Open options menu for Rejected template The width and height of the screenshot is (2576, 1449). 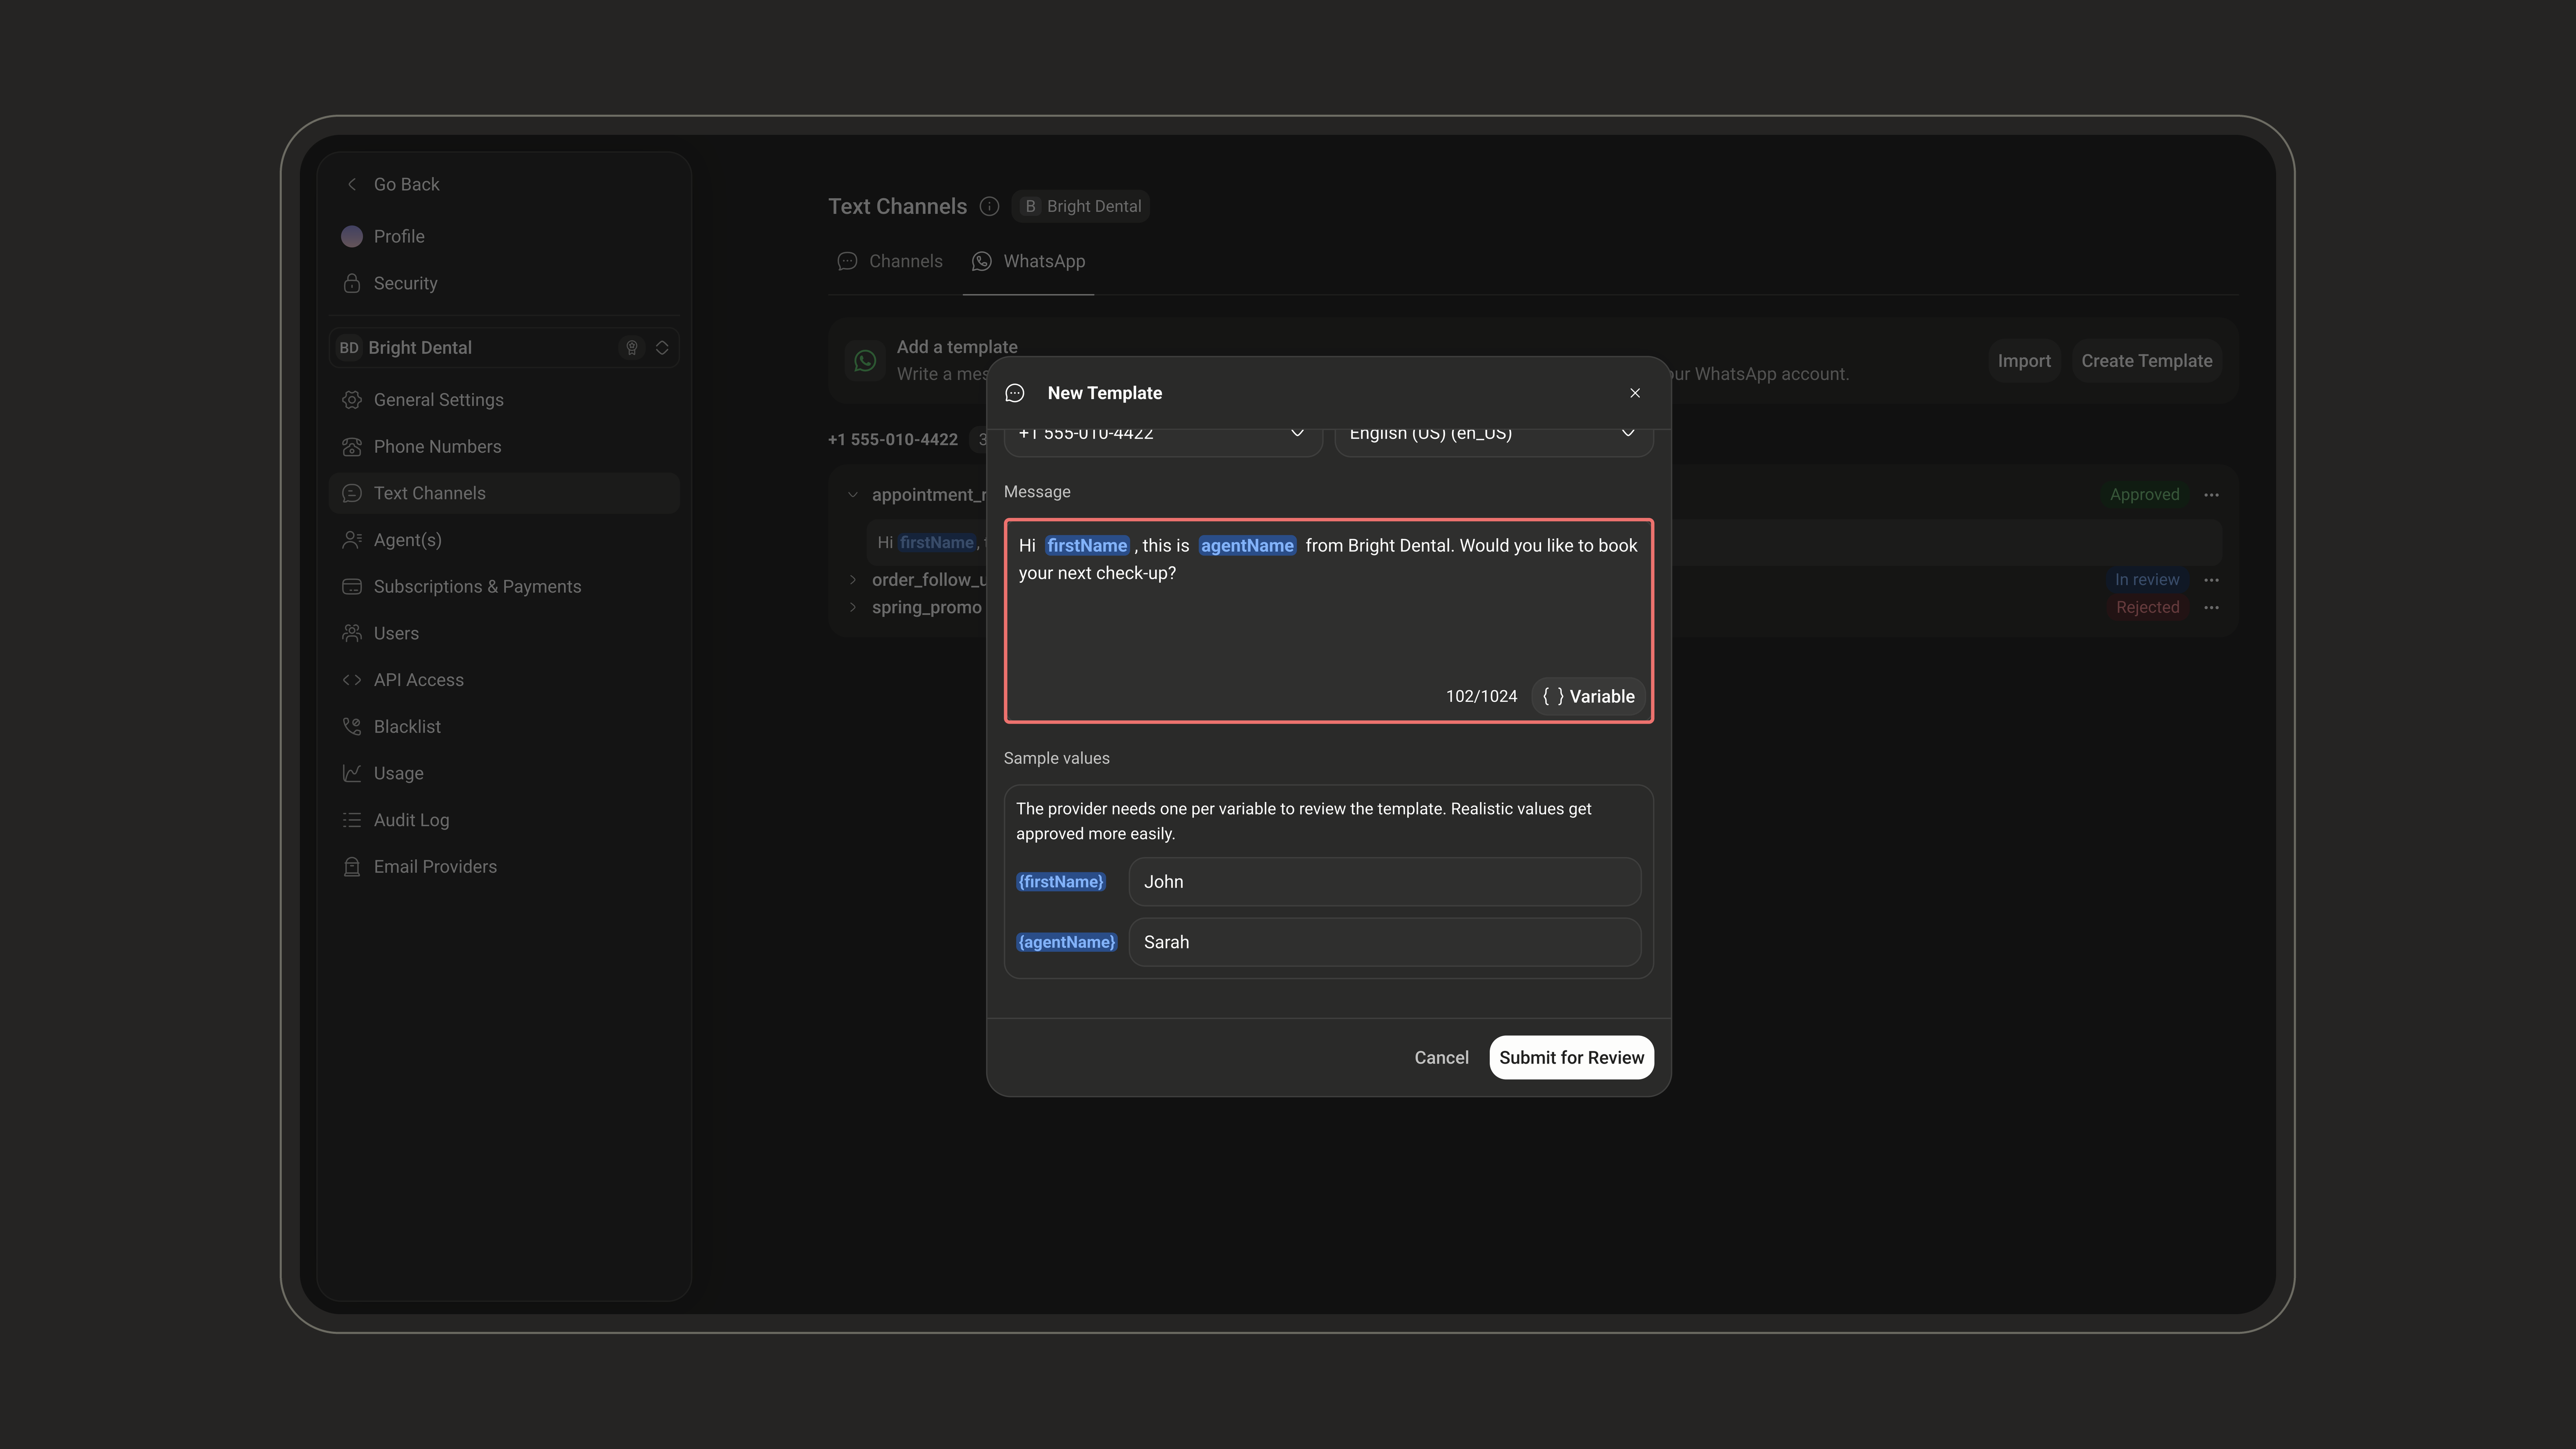click(2211, 608)
